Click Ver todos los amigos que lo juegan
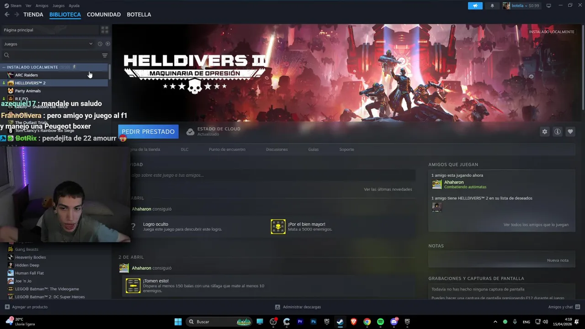The width and height of the screenshot is (585, 329). [536, 225]
